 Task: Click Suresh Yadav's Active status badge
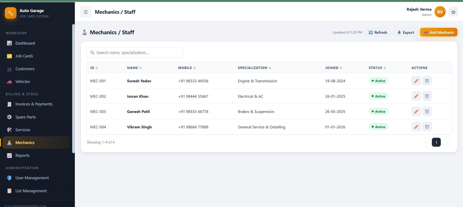coord(379,81)
